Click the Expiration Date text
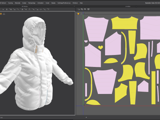 [152, 3]
